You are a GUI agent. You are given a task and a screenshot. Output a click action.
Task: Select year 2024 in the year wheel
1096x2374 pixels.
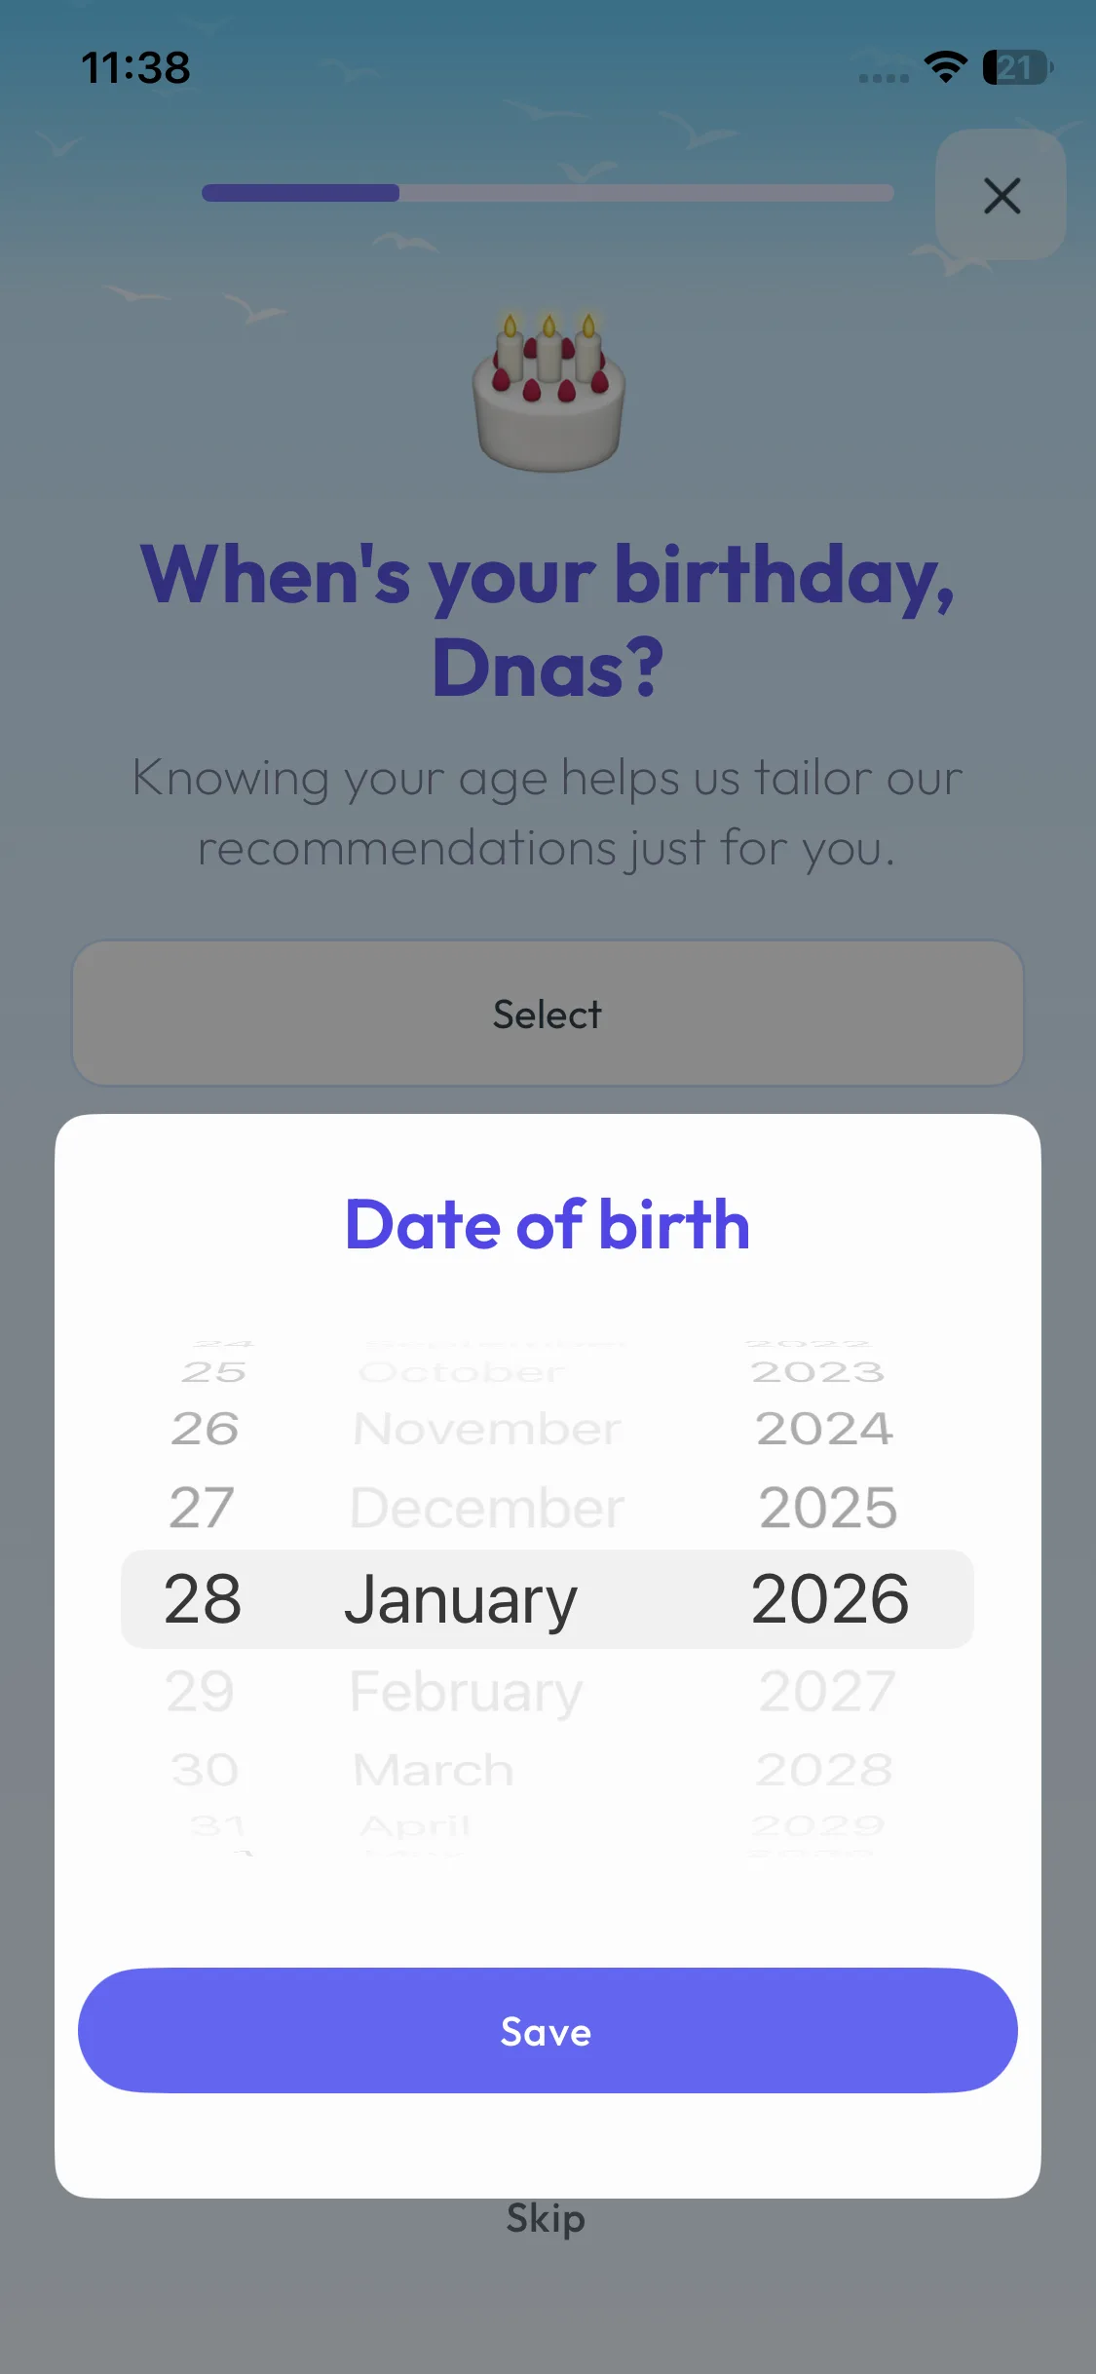pyautogui.click(x=824, y=1430)
